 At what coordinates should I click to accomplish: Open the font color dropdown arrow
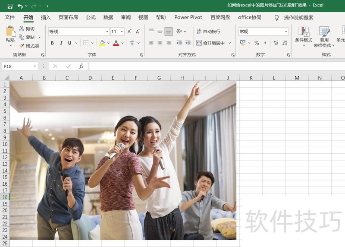(x=122, y=43)
